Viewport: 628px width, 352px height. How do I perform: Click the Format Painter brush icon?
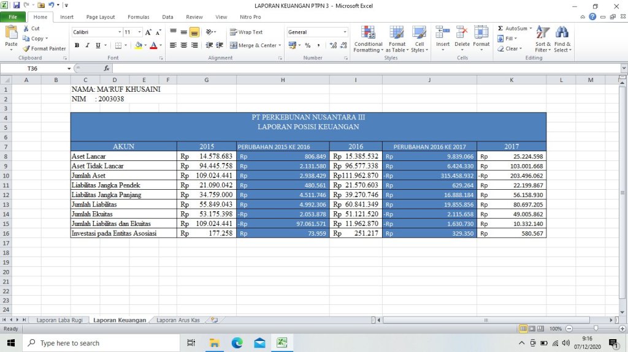click(x=26, y=48)
